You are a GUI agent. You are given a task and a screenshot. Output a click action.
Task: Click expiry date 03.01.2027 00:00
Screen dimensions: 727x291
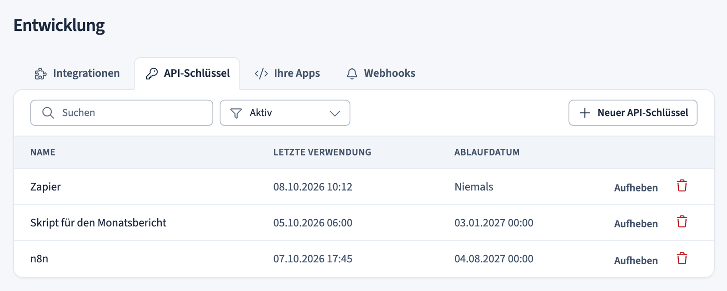[494, 223]
